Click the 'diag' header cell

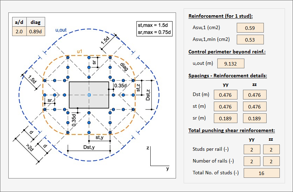coord(35,22)
